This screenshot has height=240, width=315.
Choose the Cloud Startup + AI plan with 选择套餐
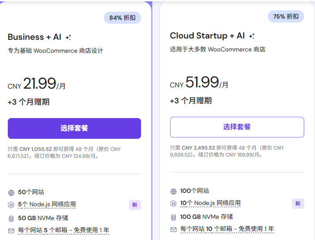tap(237, 127)
